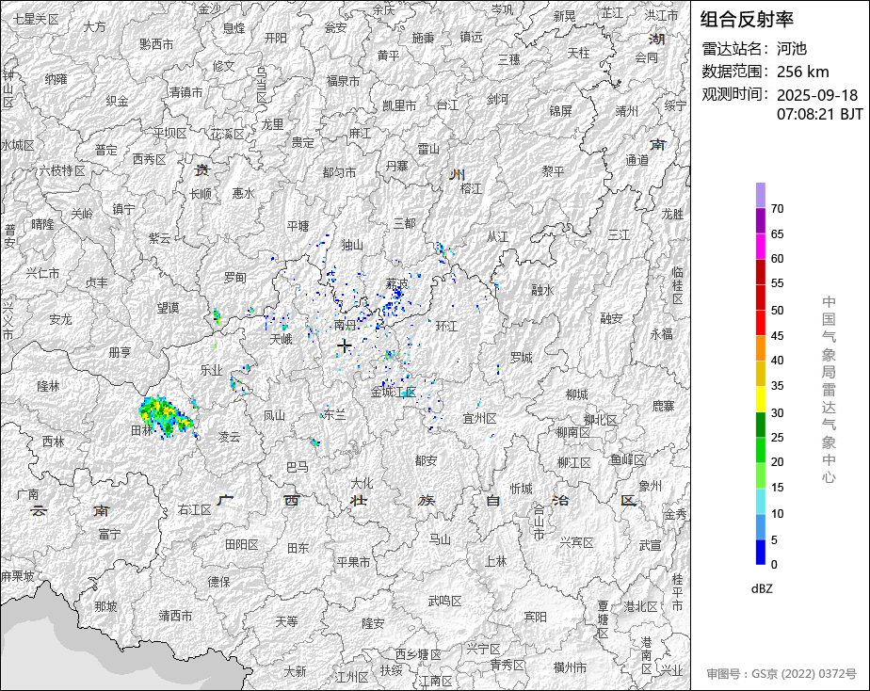Viewport: 870px width, 691px height.
Task: Click the 天峨 map label
Action: point(281,338)
